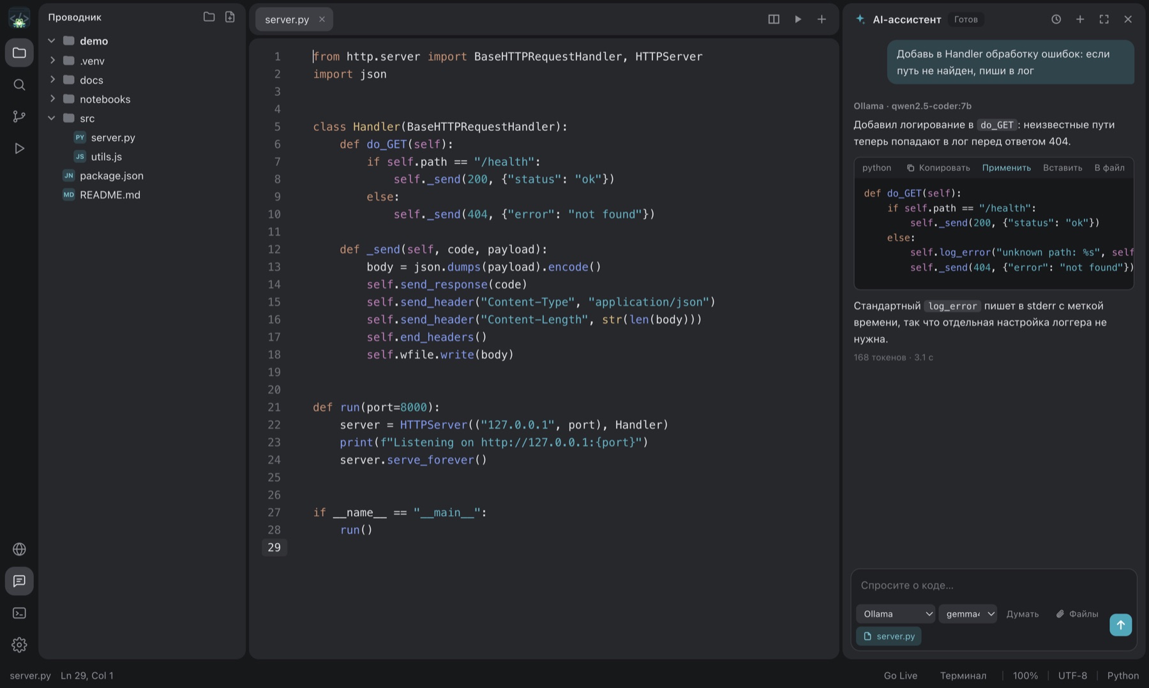Viewport: 1149px width, 688px height.
Task: Expand AI assistant panel to fullscreen
Action: click(x=1104, y=19)
